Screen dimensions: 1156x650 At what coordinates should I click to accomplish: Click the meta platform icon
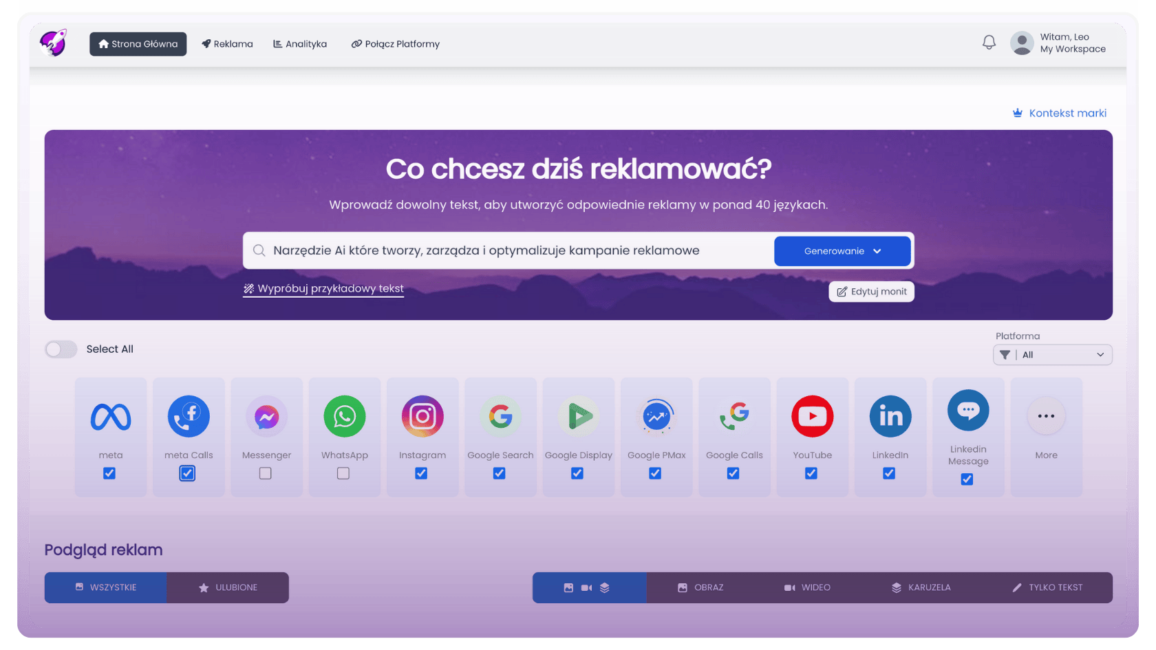(x=111, y=416)
